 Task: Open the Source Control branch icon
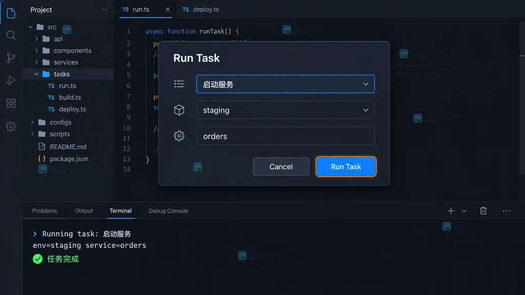11,58
